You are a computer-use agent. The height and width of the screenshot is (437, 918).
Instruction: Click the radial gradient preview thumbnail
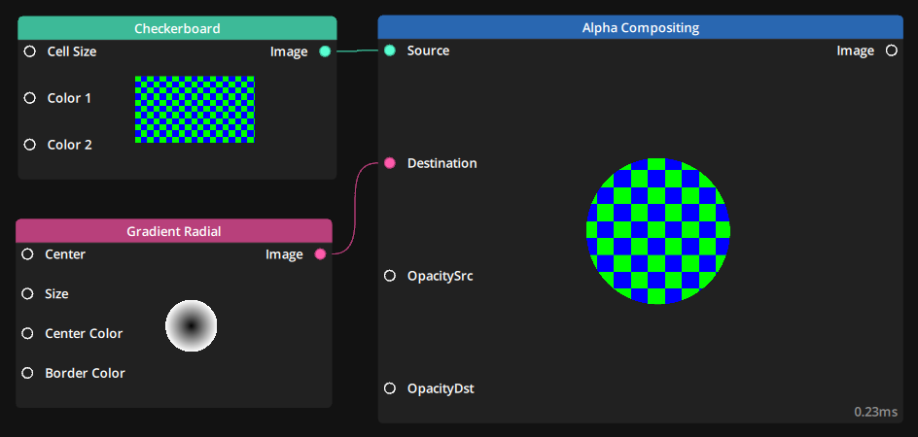pyautogui.click(x=192, y=326)
